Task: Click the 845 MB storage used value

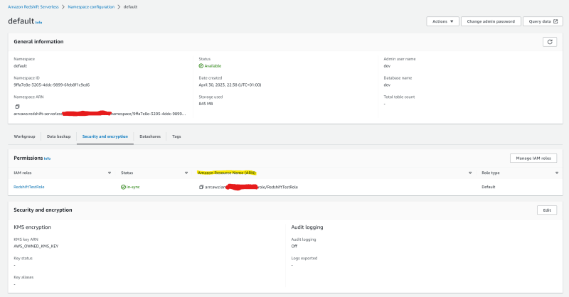Action: 206,104
